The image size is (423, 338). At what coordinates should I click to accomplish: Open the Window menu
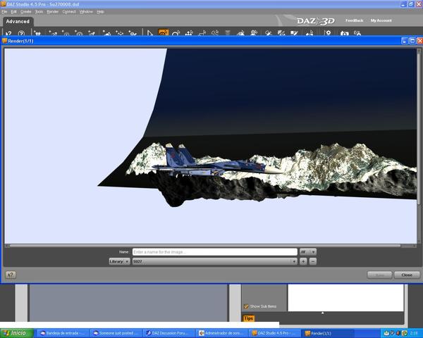point(86,12)
